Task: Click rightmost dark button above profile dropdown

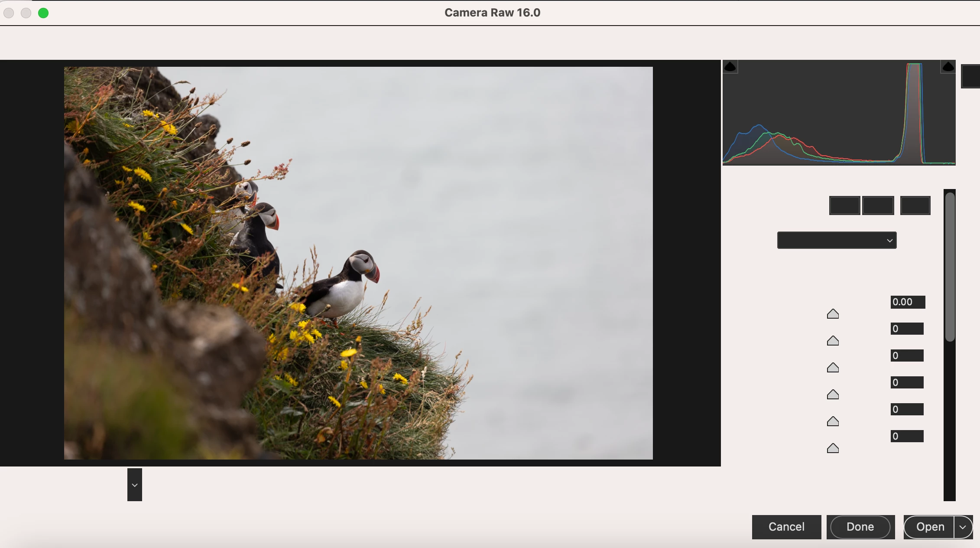Action: coord(915,205)
